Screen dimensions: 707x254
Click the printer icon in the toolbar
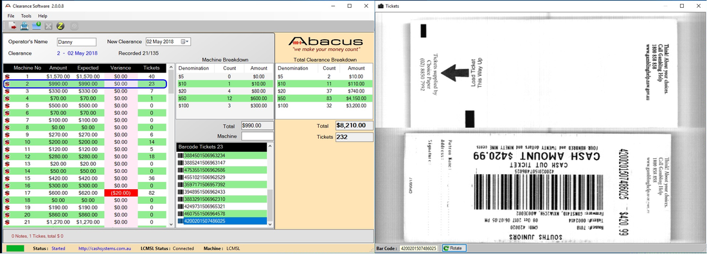(x=24, y=26)
